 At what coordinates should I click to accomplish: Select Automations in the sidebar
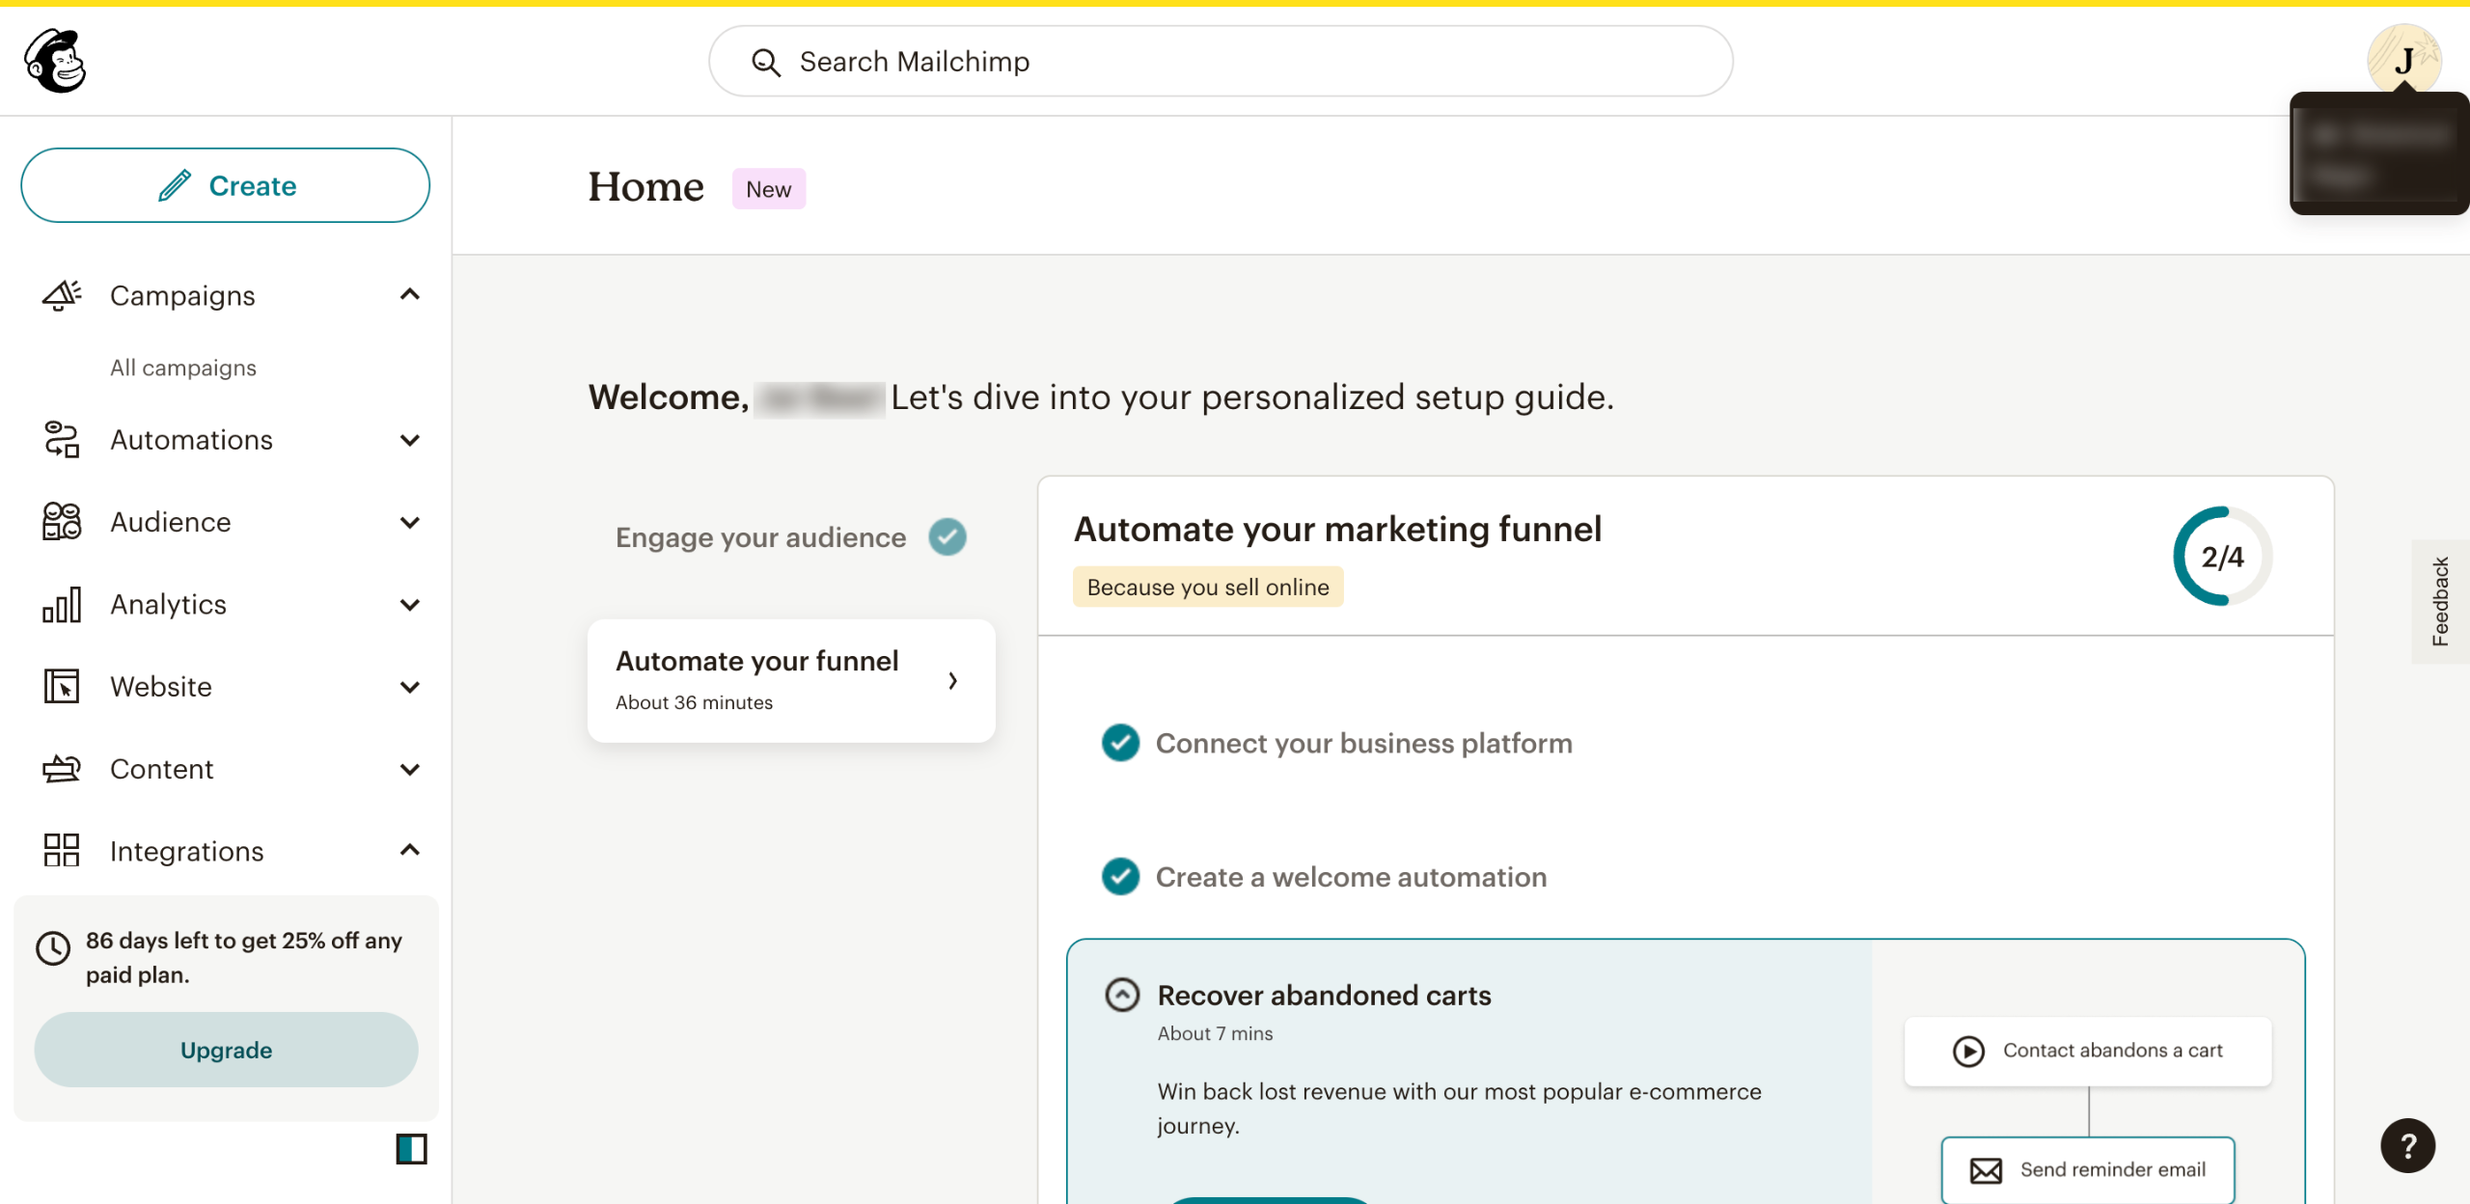pos(191,440)
